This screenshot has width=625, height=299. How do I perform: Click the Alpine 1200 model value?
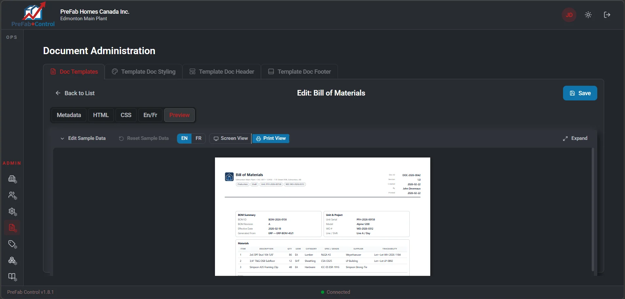coord(363,224)
